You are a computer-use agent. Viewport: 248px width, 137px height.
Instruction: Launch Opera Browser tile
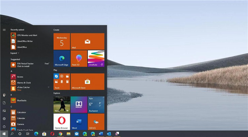(62, 122)
